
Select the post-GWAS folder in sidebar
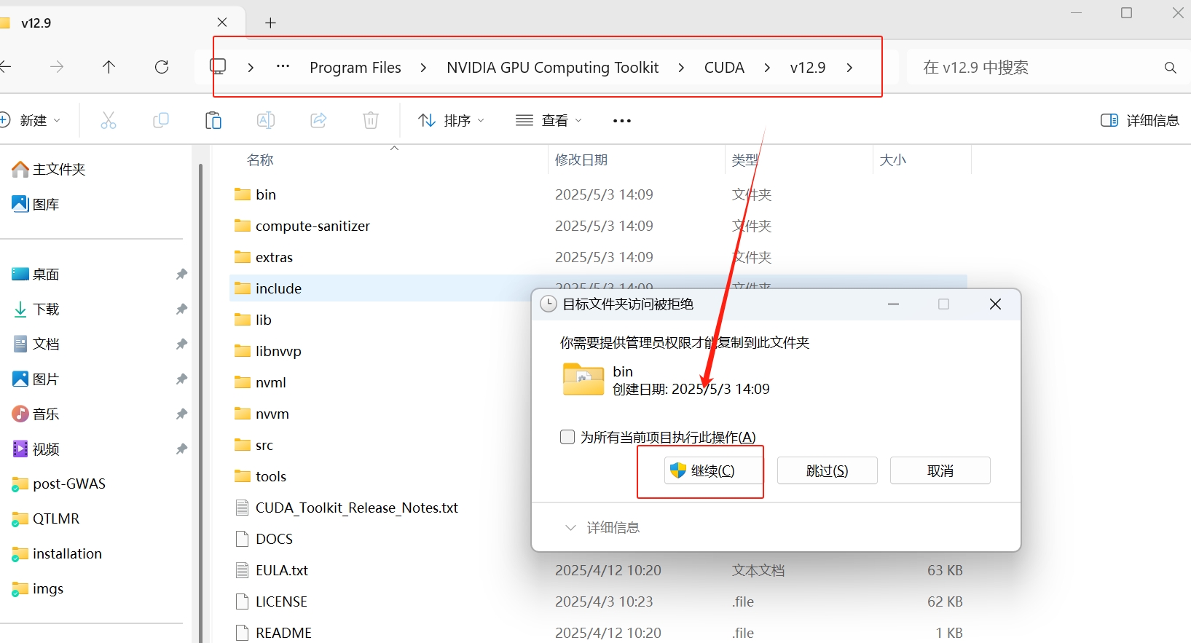pyautogui.click(x=69, y=484)
